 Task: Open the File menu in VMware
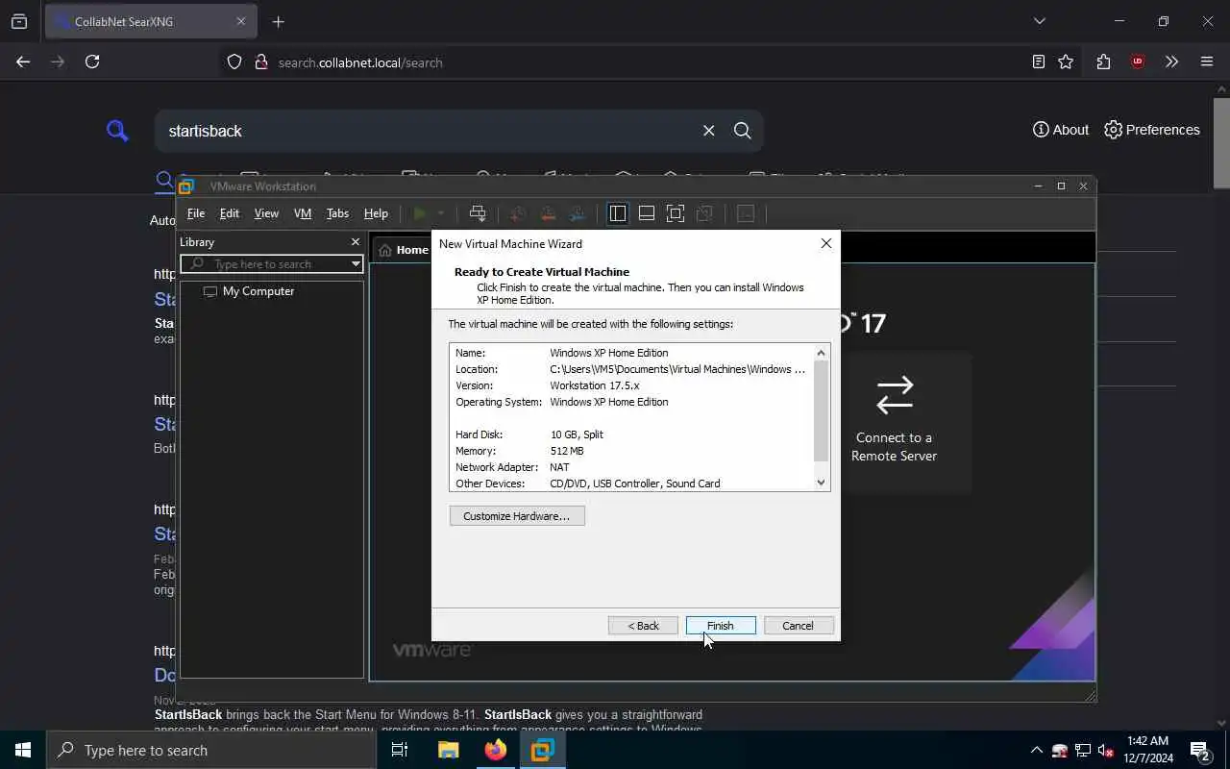point(196,213)
